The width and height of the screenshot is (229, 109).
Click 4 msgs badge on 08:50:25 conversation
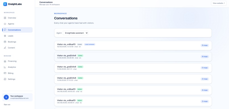pos(205,90)
